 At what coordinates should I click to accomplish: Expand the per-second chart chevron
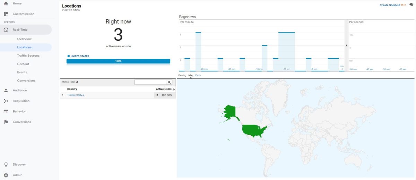[x=346, y=45]
